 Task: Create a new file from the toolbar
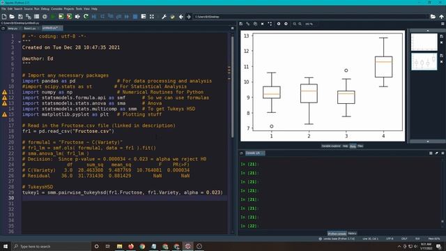[4, 17]
